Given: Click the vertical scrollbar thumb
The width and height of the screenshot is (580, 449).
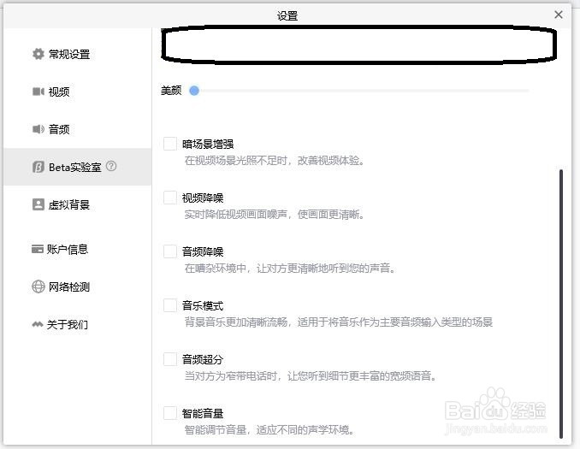Looking at the screenshot, I should click(x=561, y=304).
